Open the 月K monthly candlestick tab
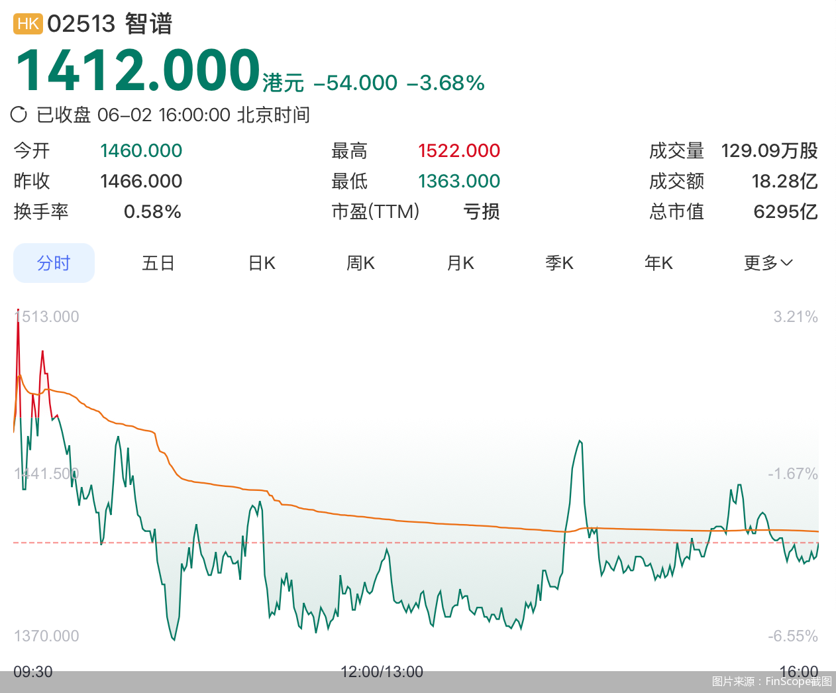836x693 pixels. coord(460,263)
